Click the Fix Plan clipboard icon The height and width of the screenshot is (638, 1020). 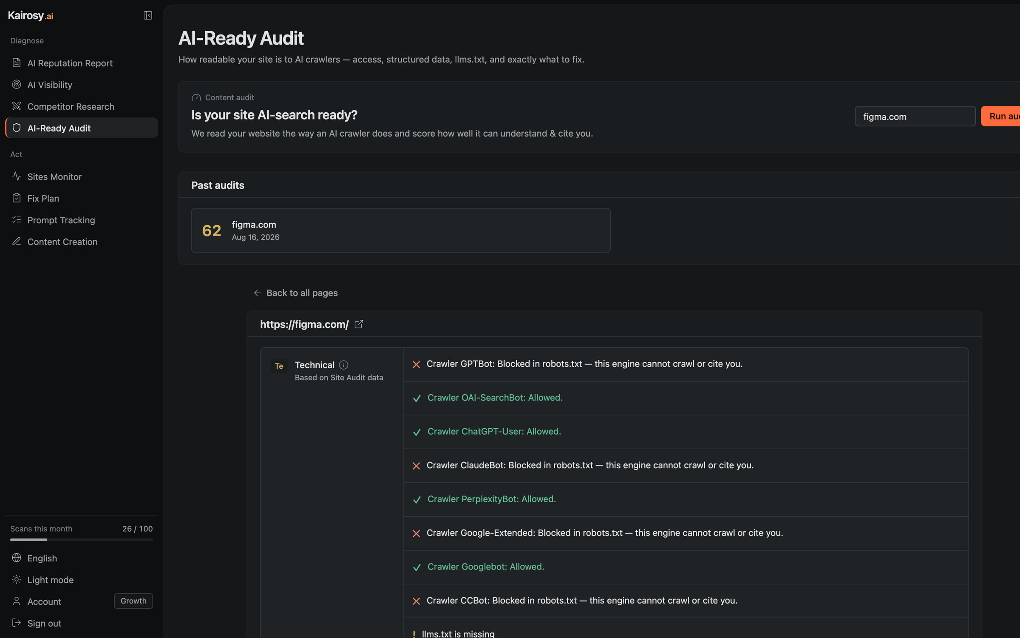[17, 198]
